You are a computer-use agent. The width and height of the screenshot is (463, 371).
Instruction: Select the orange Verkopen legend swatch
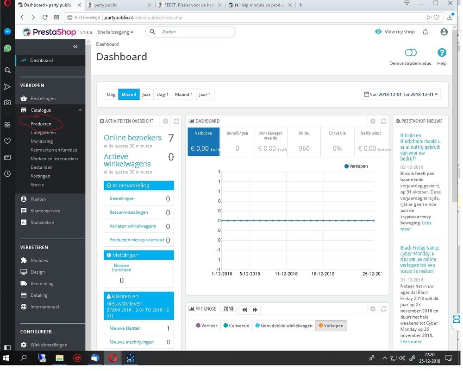click(x=320, y=326)
